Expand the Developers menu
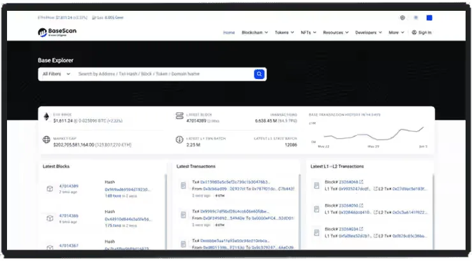 [369, 32]
